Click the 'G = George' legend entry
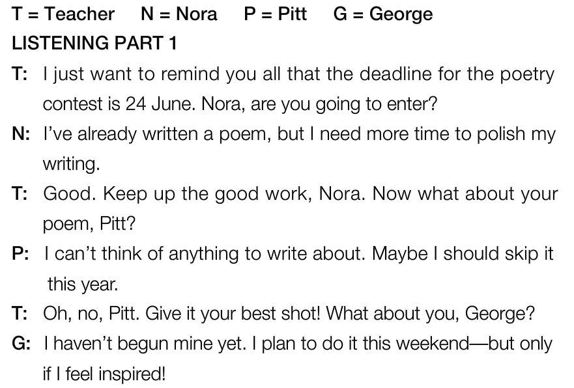This screenshot has width=574, height=388. (x=383, y=14)
